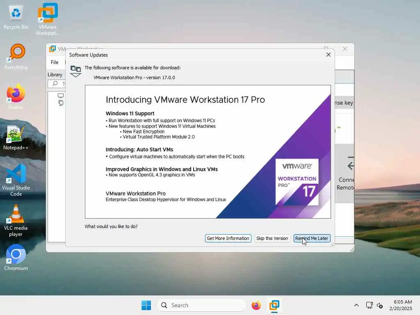420x315 pixels.
Task: Click the software download icon in Software Updates dialog
Action: pos(75,71)
